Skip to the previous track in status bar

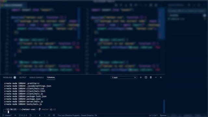click(35, 115)
